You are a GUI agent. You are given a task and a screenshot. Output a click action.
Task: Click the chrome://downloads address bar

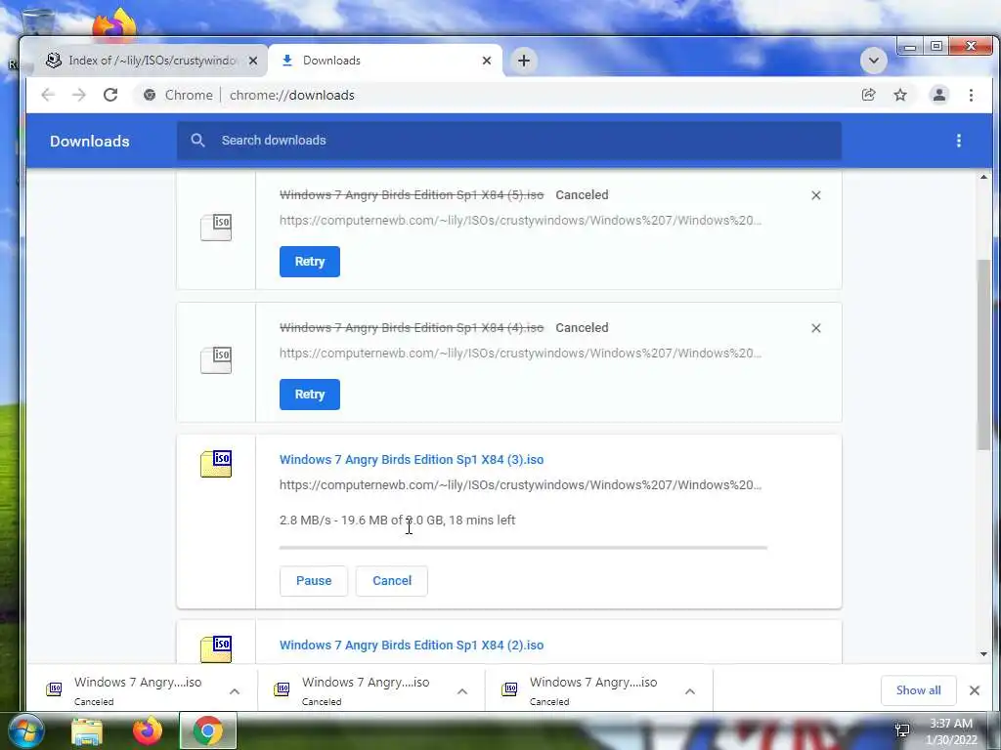tap(498, 95)
